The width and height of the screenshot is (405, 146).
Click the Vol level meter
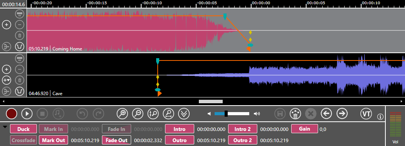pyautogui.click(x=395, y=125)
